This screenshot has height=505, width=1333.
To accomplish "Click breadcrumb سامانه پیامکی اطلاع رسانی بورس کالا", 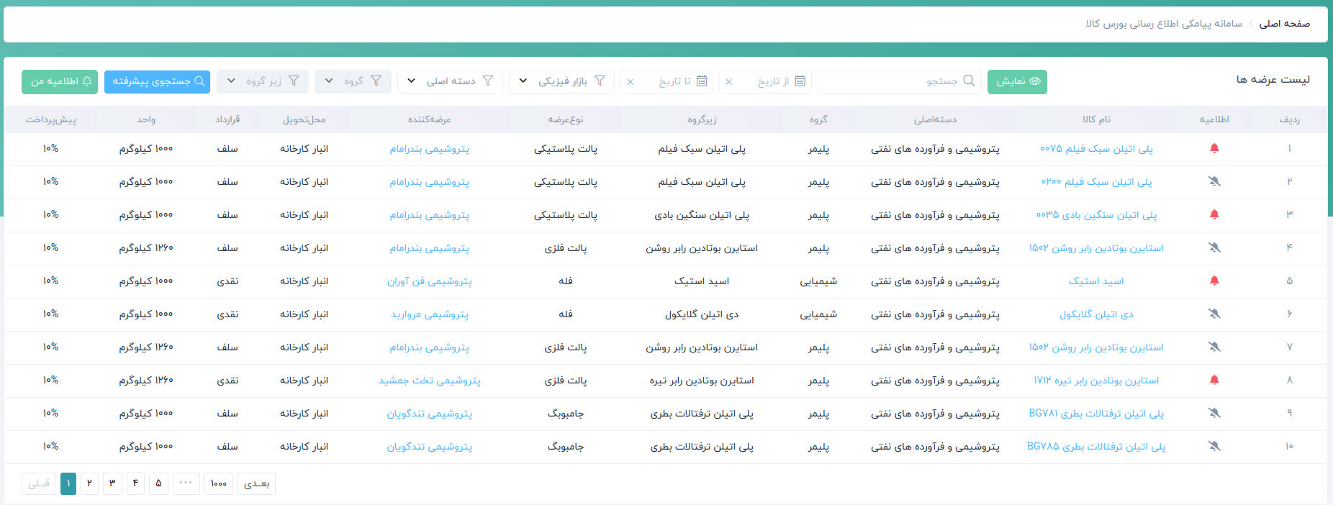I will pos(1164,24).
